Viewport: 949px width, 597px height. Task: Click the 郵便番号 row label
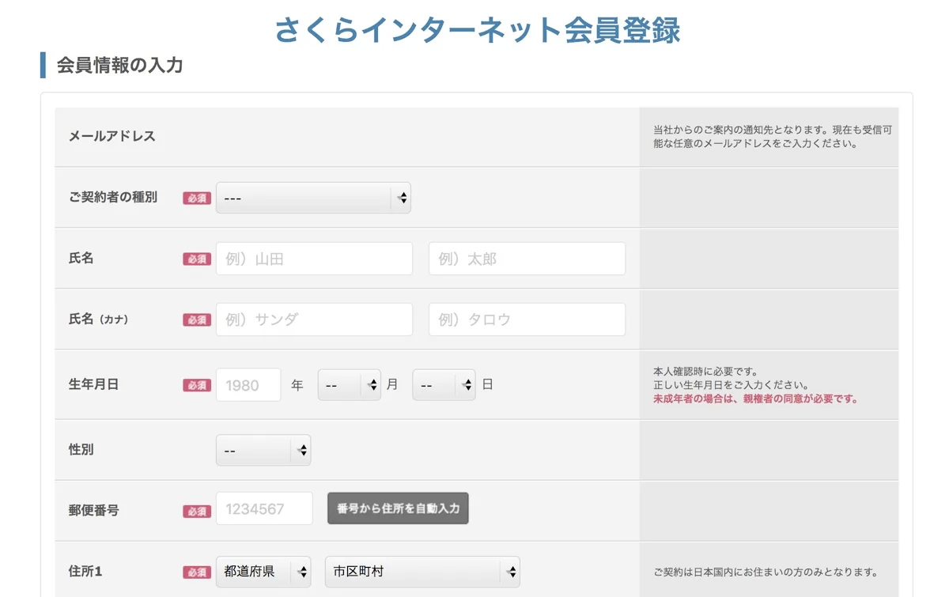click(93, 511)
